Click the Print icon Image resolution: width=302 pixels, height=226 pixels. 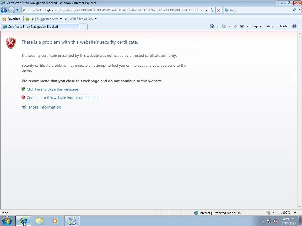pos(242,26)
